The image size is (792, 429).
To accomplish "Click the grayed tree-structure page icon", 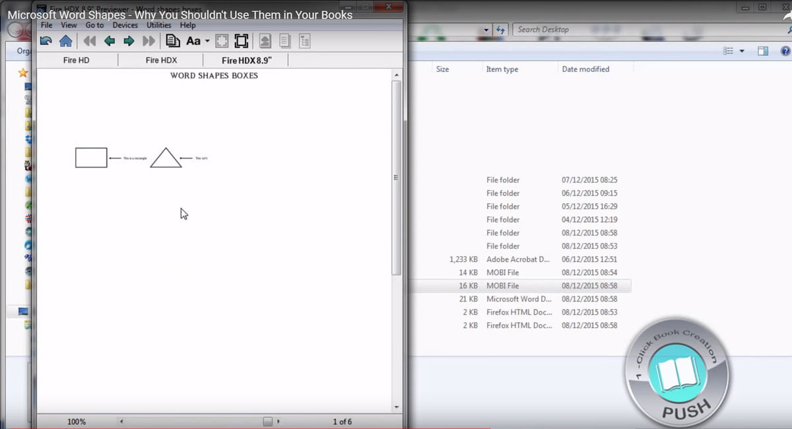I will pyautogui.click(x=304, y=41).
